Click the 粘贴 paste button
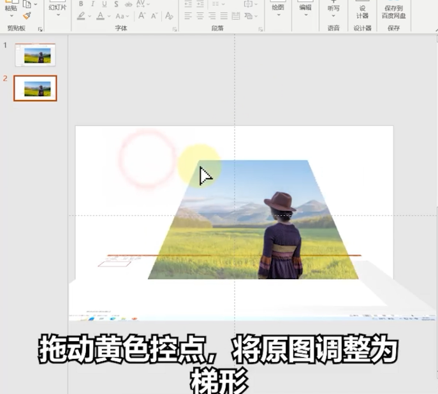 tap(11, 8)
